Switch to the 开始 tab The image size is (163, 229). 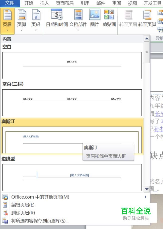tap(29, 3)
